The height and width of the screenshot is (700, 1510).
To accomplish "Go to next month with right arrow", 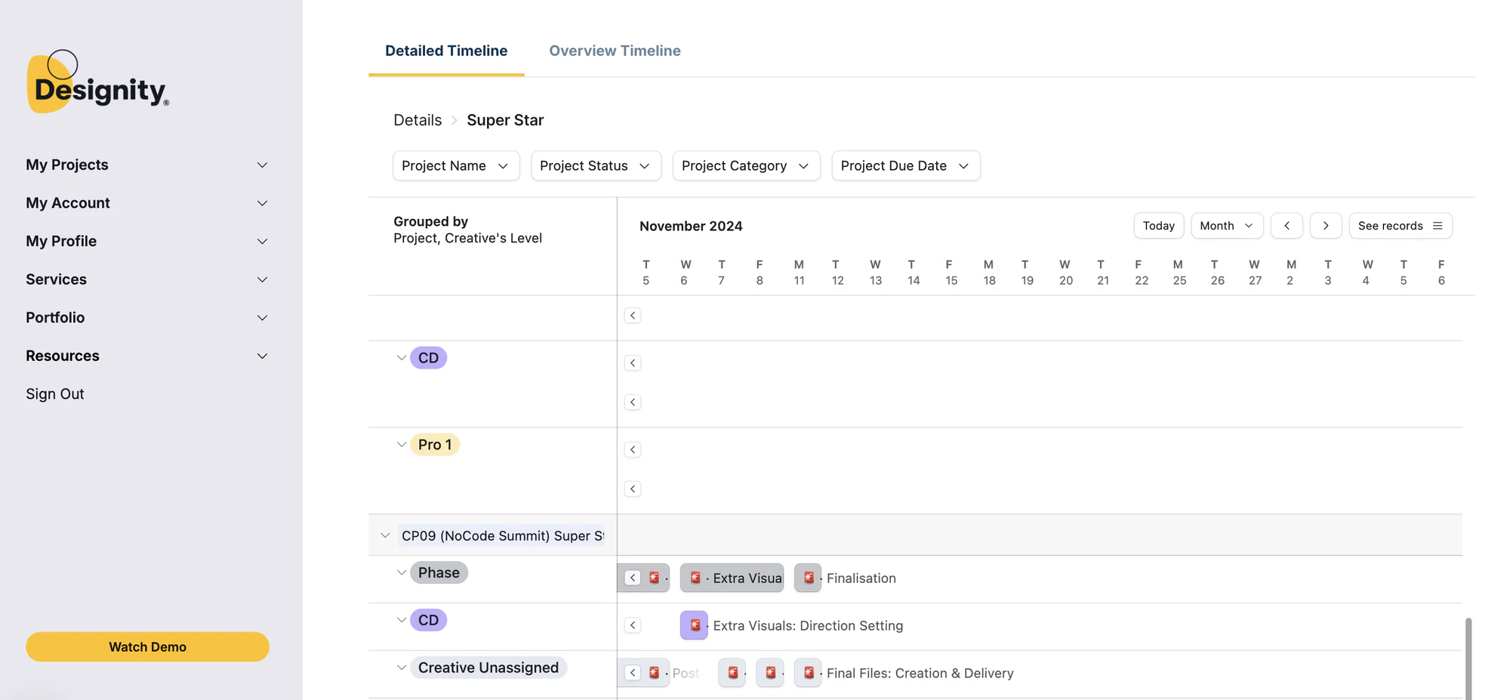I will [1326, 226].
